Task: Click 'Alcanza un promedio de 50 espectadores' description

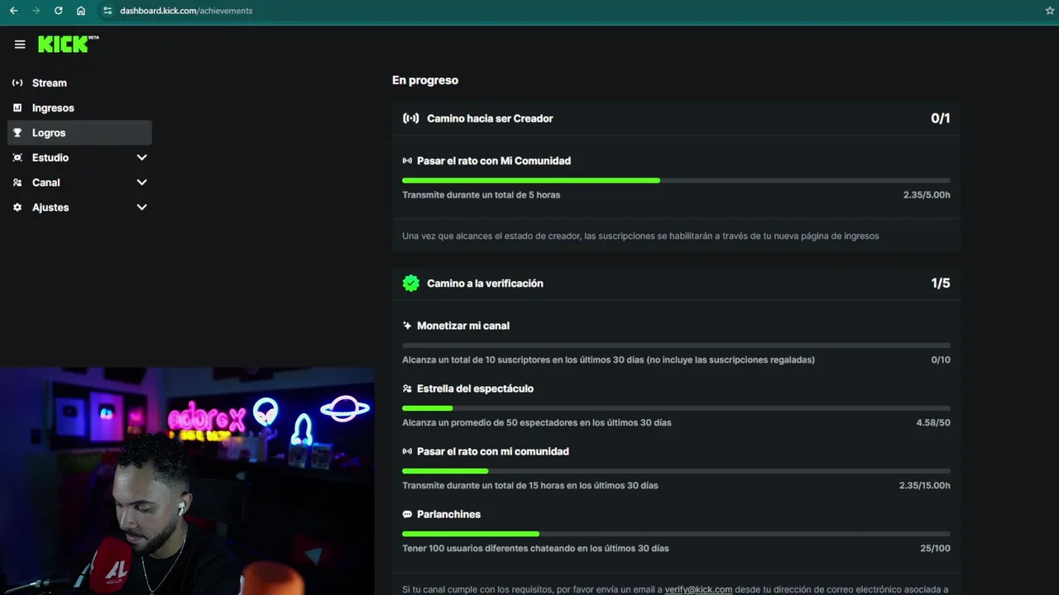Action: click(537, 422)
